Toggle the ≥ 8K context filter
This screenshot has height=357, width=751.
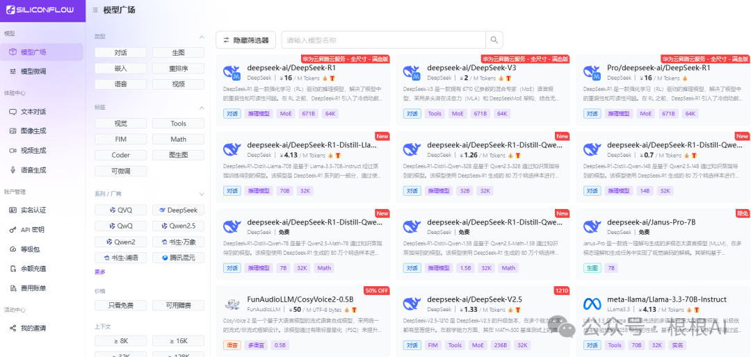pos(121,341)
